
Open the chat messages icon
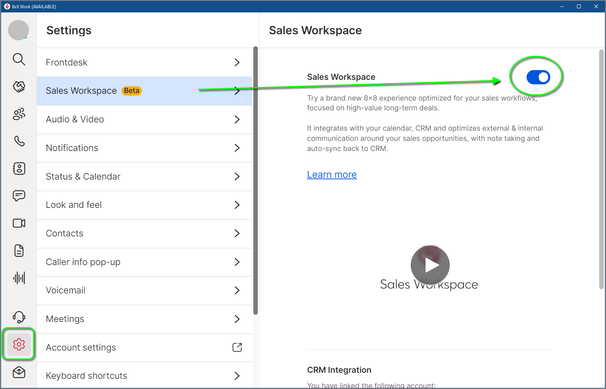click(19, 195)
